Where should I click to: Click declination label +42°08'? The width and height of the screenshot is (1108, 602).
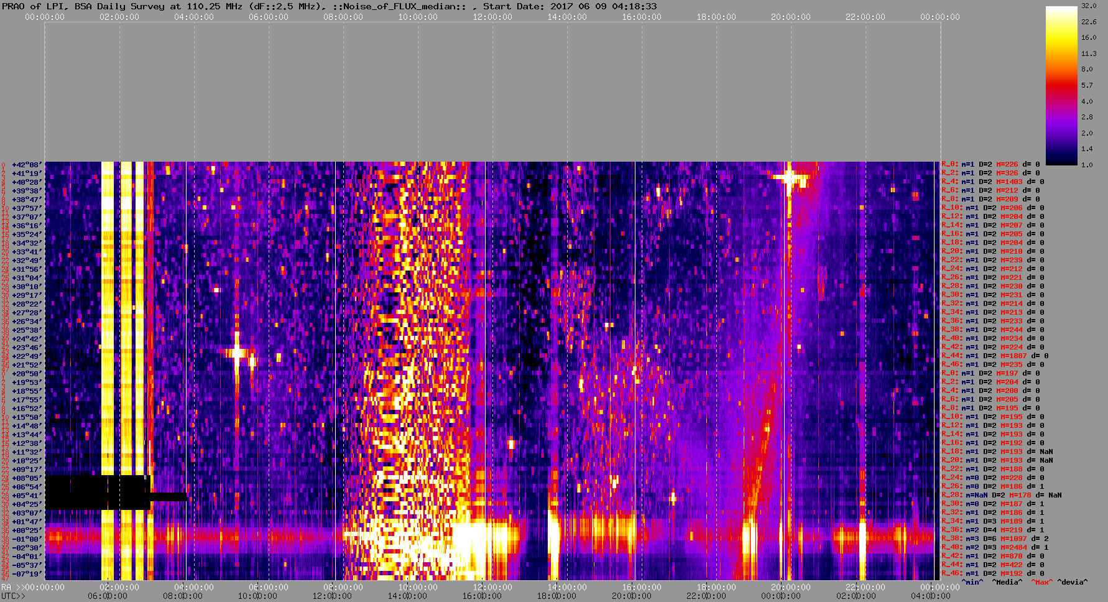click(x=27, y=165)
